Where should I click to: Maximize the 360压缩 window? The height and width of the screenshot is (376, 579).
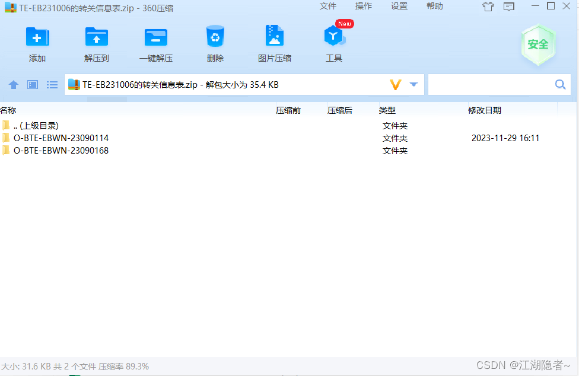click(x=551, y=6)
